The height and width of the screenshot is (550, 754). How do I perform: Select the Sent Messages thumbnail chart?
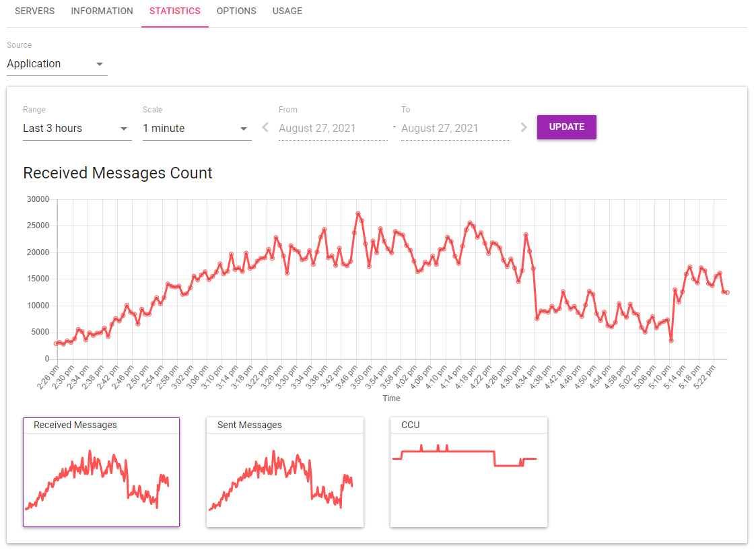285,472
